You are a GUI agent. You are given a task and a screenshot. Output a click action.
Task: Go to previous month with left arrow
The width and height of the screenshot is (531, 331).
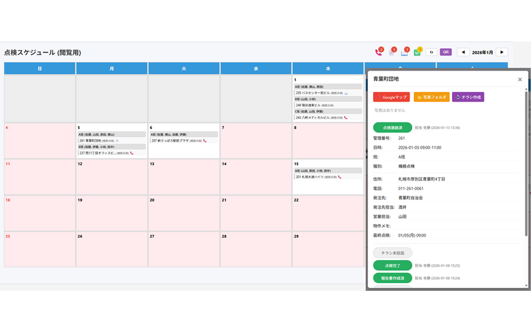pyautogui.click(x=463, y=52)
